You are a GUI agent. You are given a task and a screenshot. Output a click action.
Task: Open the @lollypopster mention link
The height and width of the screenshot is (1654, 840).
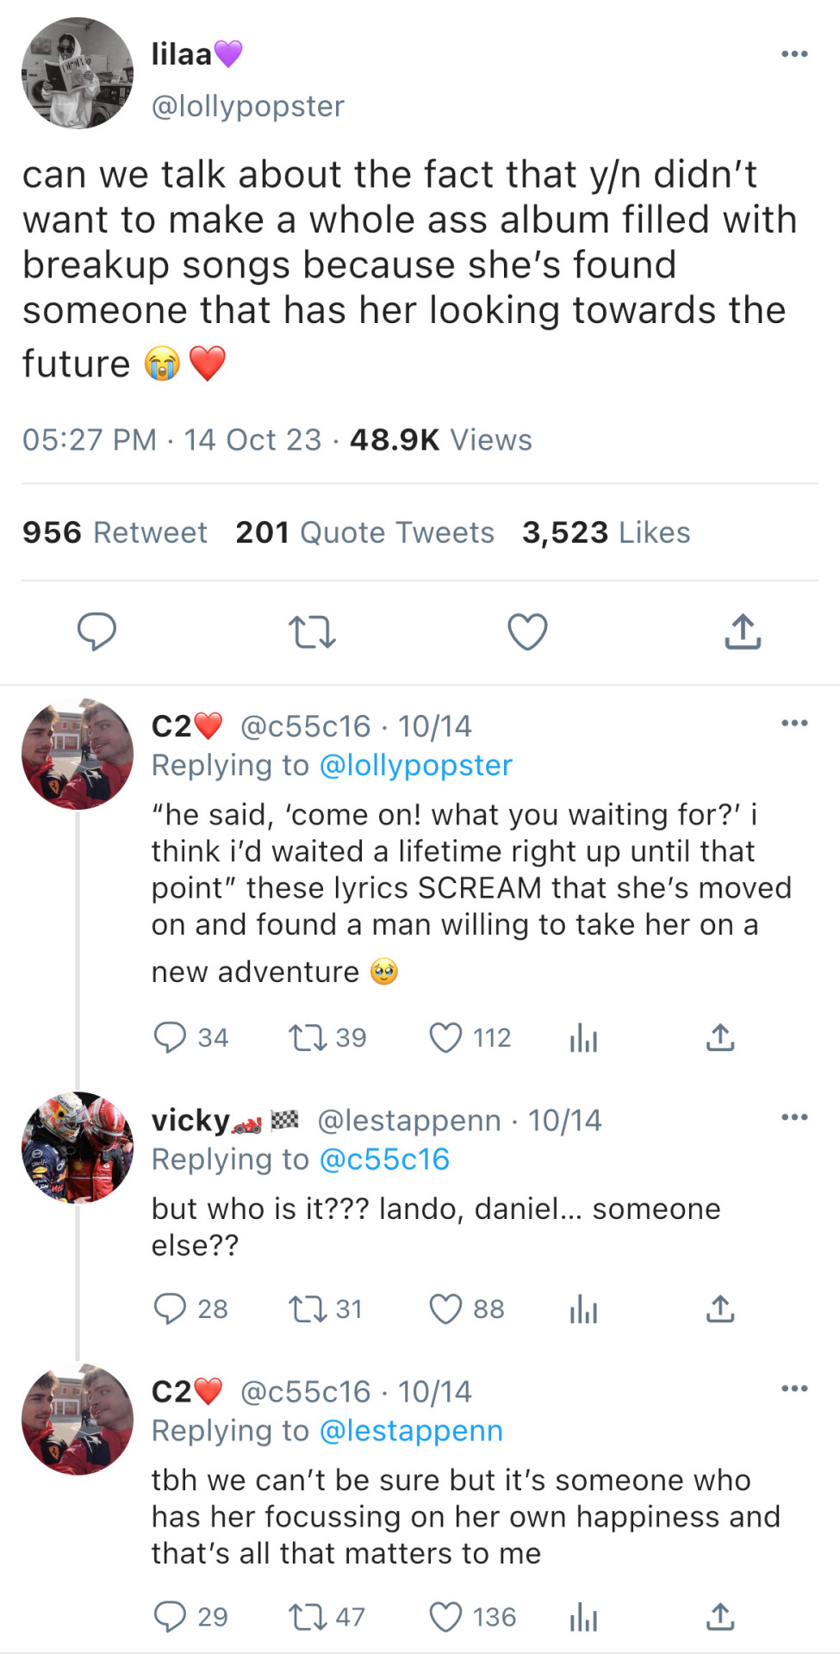[416, 765]
